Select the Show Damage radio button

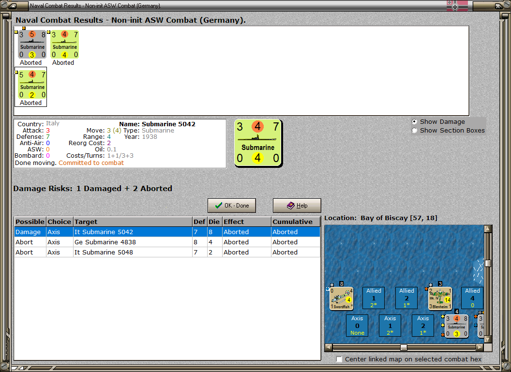click(415, 121)
